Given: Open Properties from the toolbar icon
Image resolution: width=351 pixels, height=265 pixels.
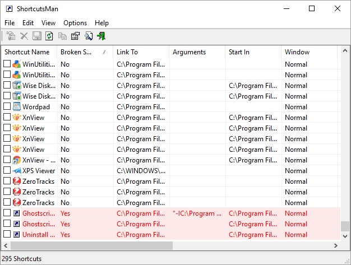Looking at the screenshot, I should point(76,36).
